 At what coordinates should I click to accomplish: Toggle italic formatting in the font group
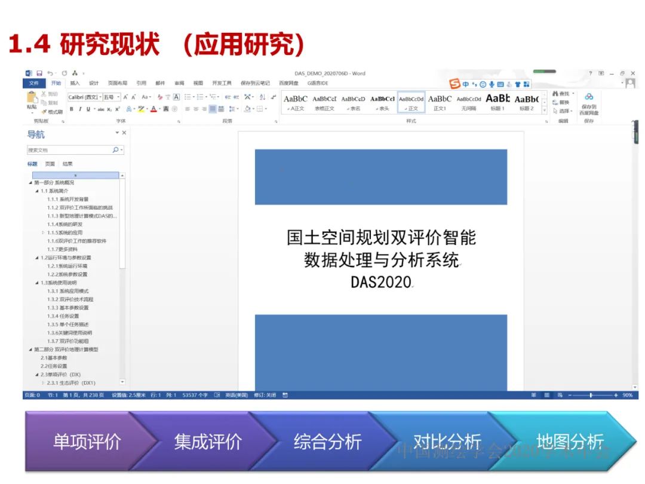click(x=79, y=109)
